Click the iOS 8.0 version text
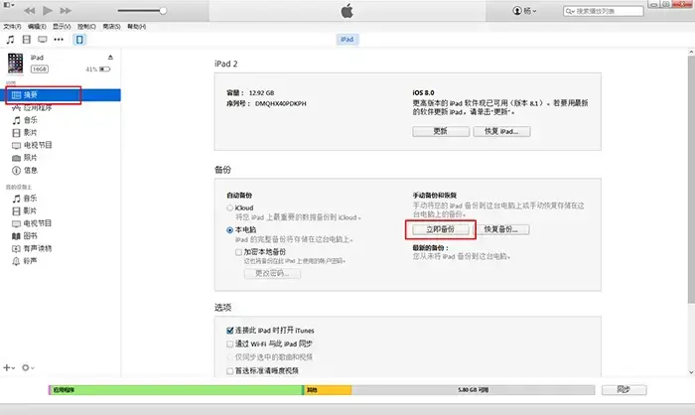Screen dimensions: 695x415 pyautogui.click(x=423, y=92)
